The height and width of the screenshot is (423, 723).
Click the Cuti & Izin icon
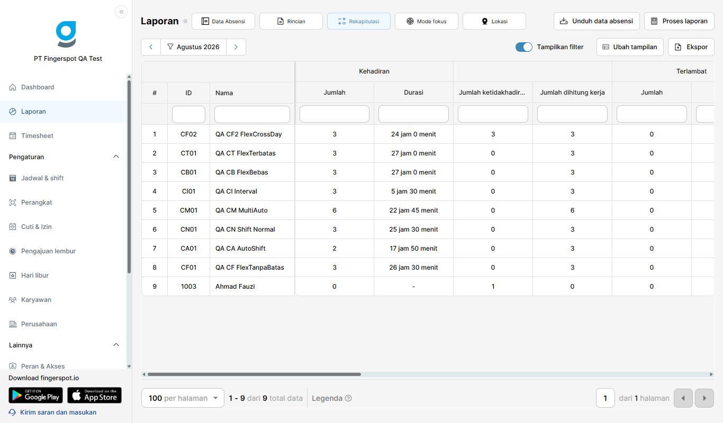coord(13,227)
